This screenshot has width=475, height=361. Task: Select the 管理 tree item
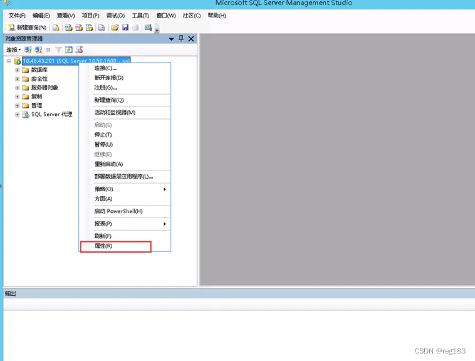tap(36, 105)
